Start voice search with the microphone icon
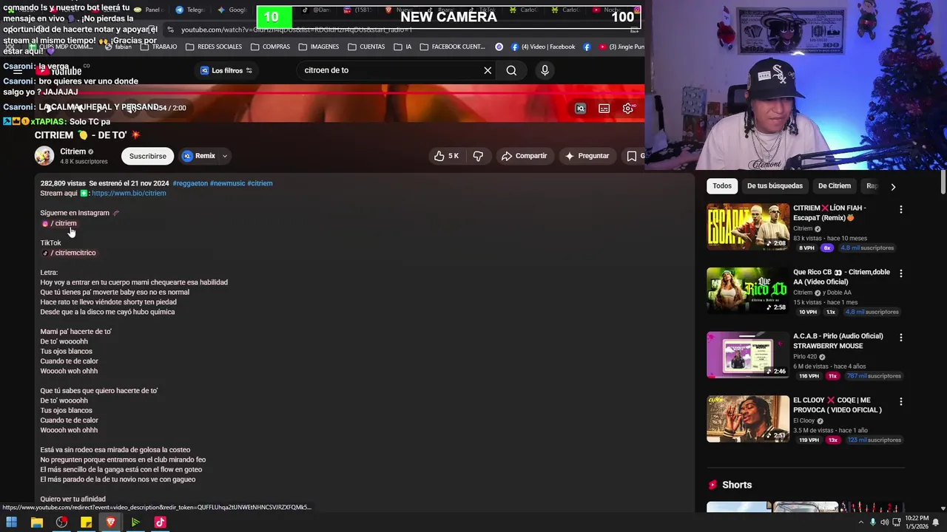Image resolution: width=947 pixels, height=532 pixels. [545, 70]
